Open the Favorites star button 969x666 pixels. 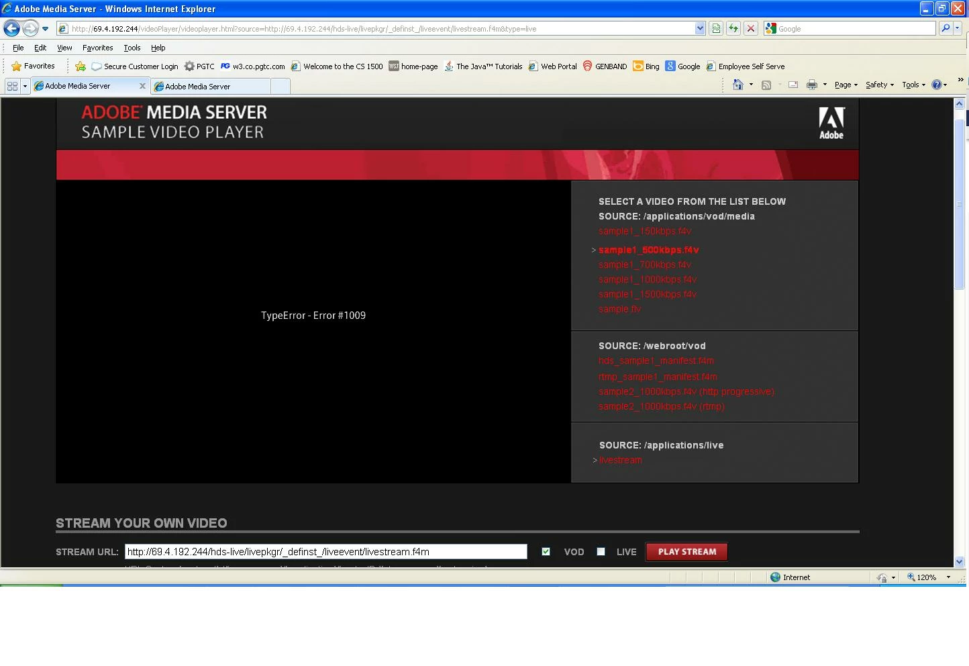click(x=33, y=66)
